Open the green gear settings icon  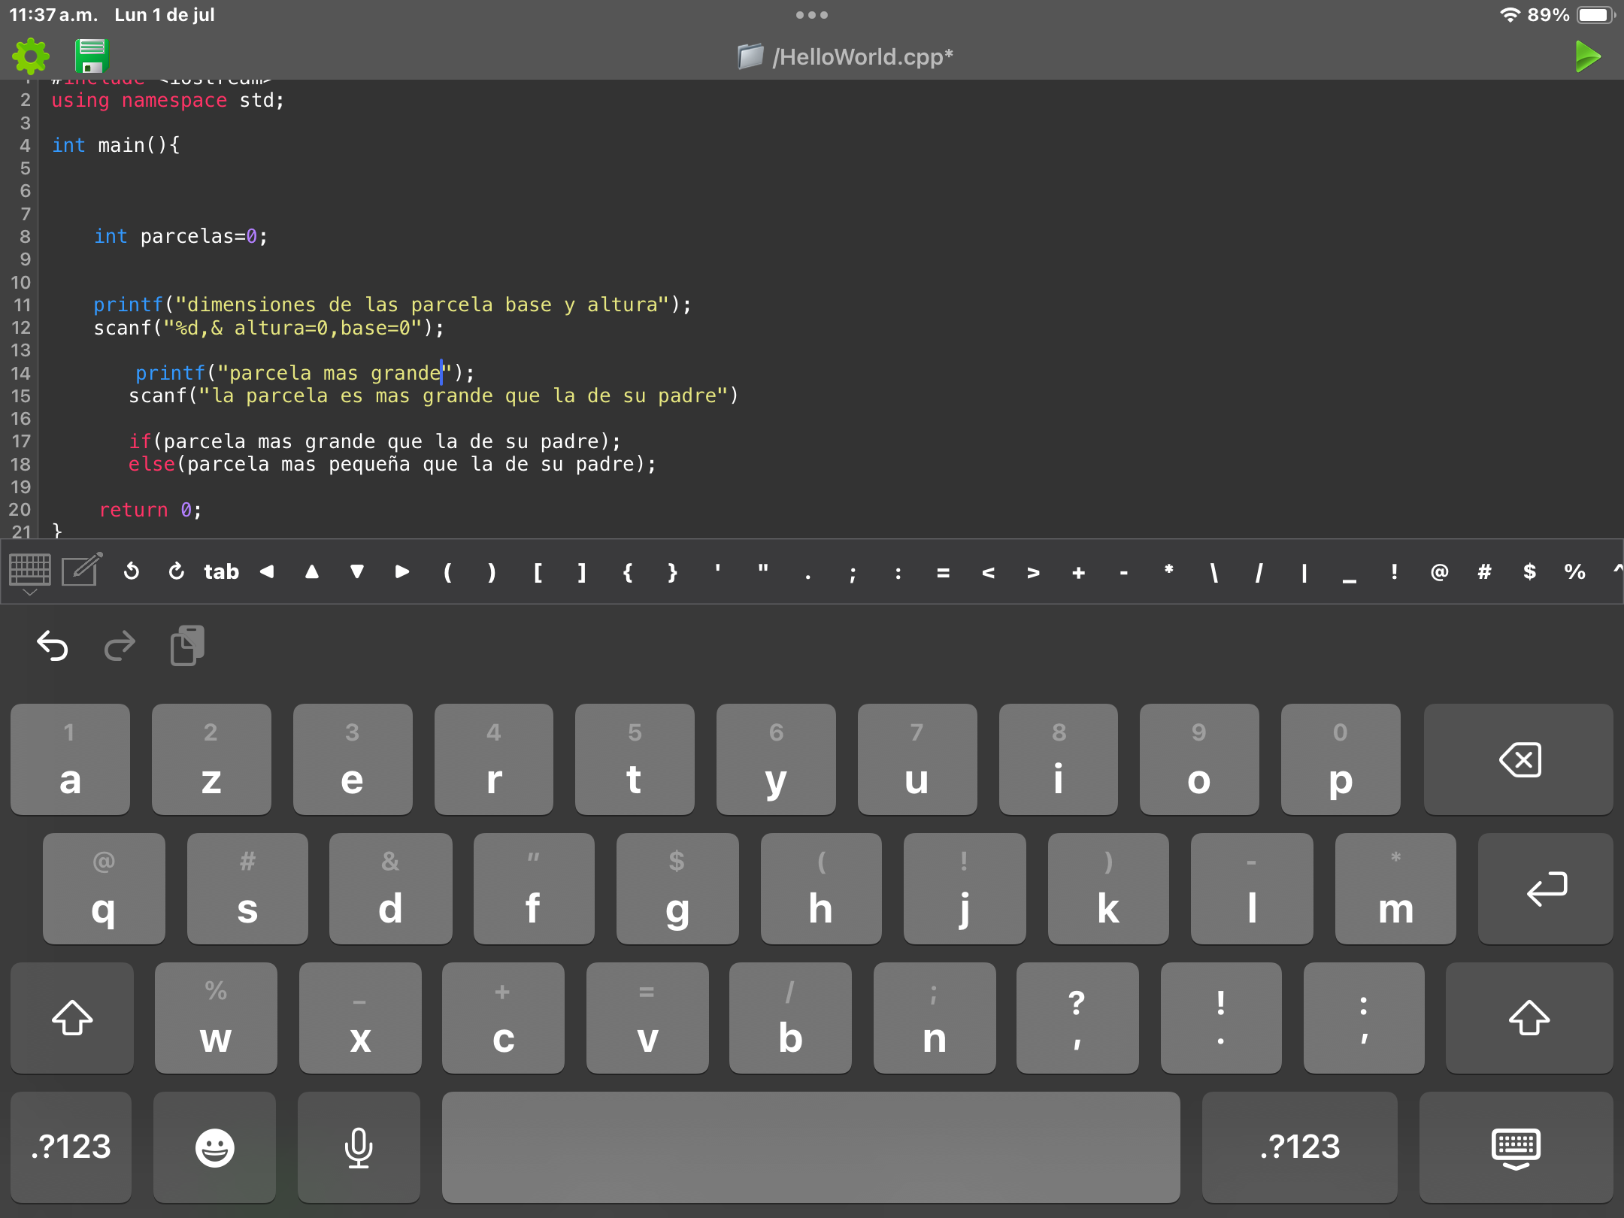click(31, 56)
